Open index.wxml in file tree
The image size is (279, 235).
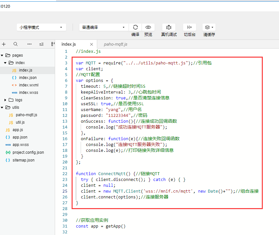pyautogui.click(x=28, y=85)
